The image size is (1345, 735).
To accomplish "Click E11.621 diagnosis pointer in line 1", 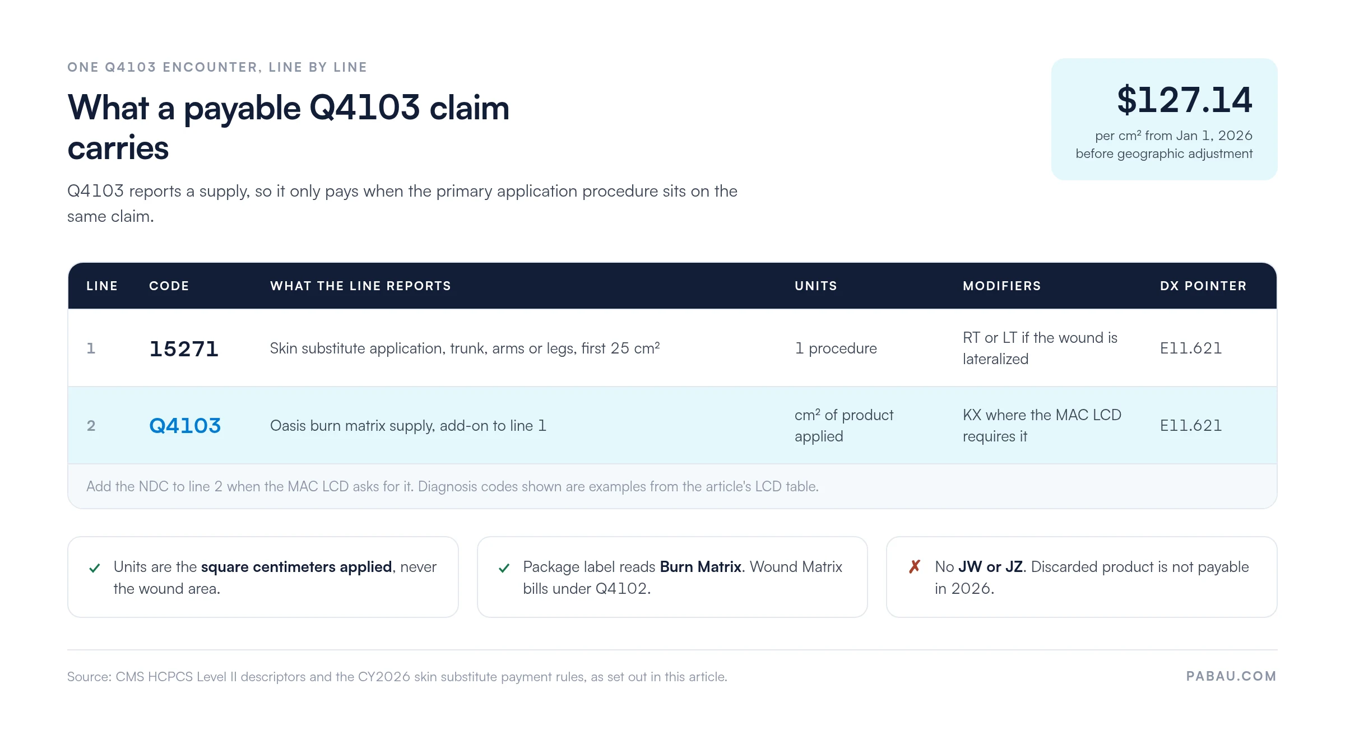I will click(x=1191, y=348).
